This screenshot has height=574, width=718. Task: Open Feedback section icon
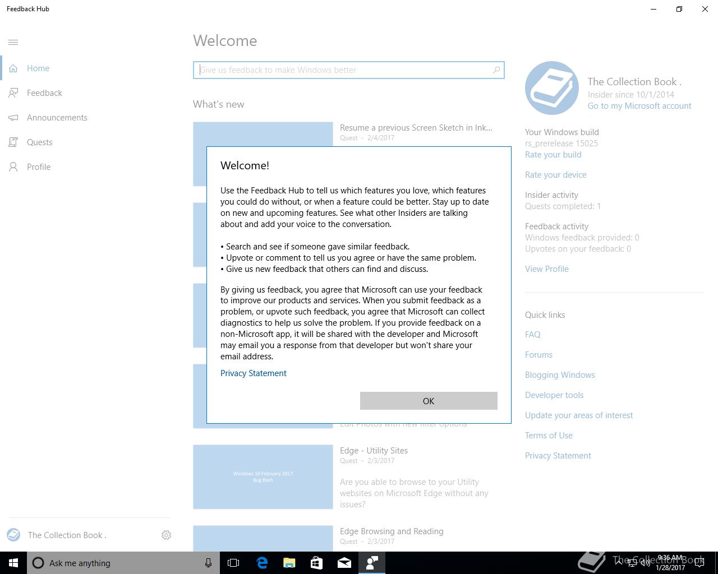(x=13, y=93)
